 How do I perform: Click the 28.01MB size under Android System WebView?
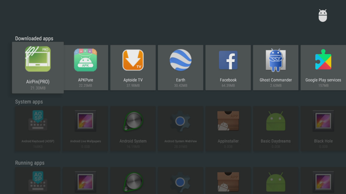coord(180,147)
